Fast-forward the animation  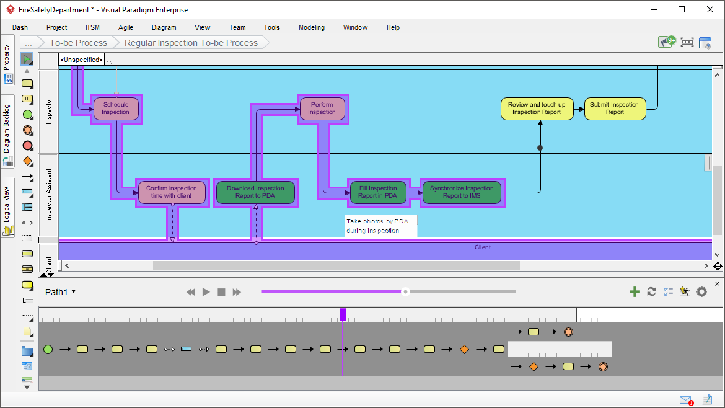tap(237, 291)
